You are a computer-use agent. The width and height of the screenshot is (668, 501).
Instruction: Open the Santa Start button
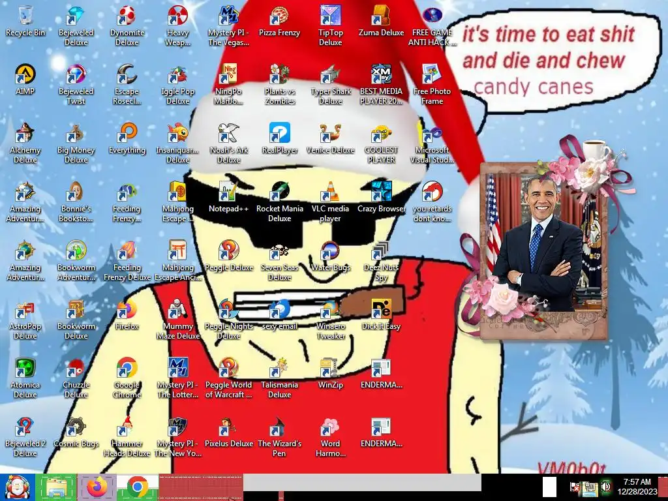(17, 487)
